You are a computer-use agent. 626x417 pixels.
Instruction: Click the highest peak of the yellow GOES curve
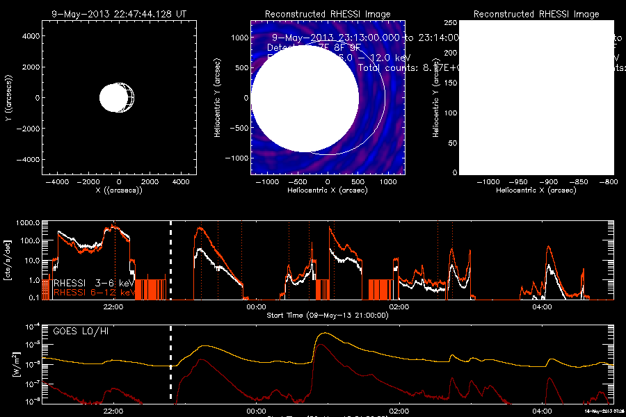click(327, 333)
